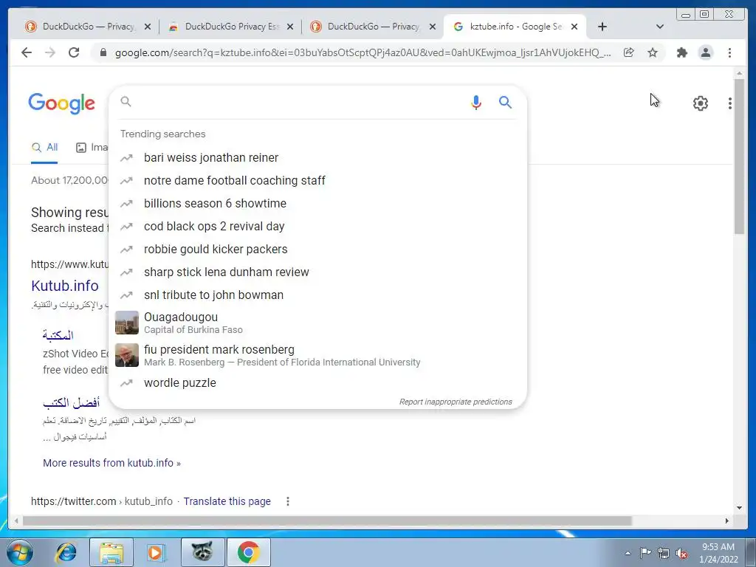Close the kztube.info Google Search tab
This screenshot has height=567, width=756.
(x=574, y=27)
